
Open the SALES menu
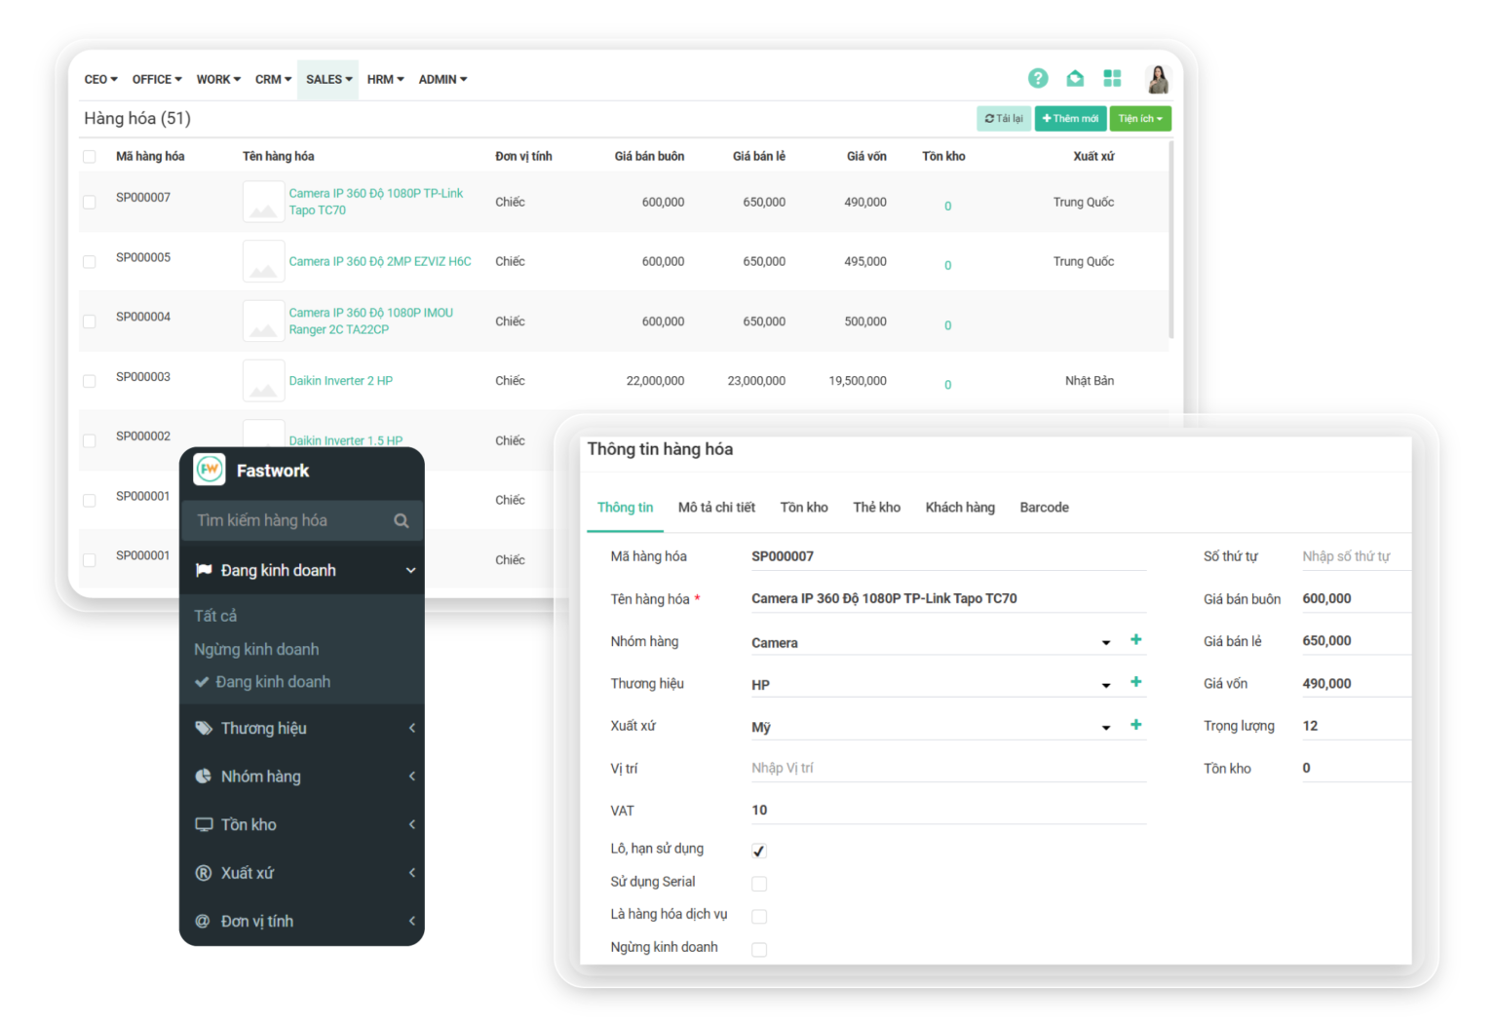tap(328, 79)
